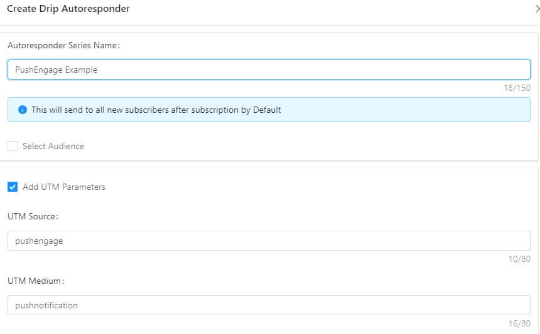Click the UTM Medium input field
Viewport: 540px width, 334px height.
click(269, 305)
